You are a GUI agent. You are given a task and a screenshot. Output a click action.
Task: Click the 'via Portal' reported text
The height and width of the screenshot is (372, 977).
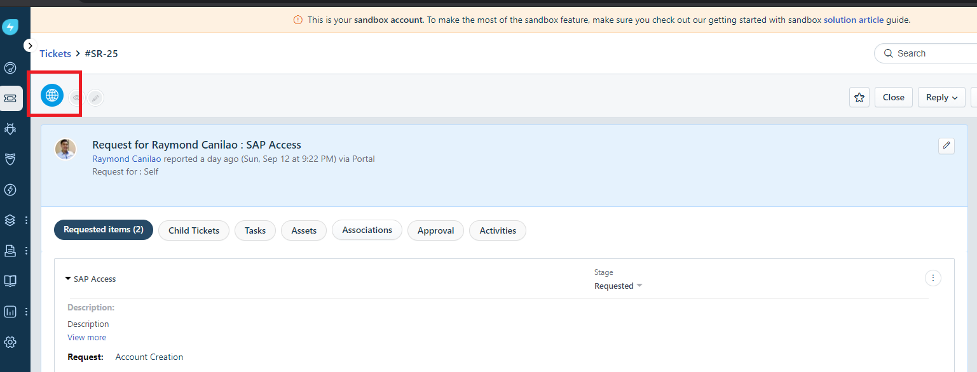[x=357, y=159]
